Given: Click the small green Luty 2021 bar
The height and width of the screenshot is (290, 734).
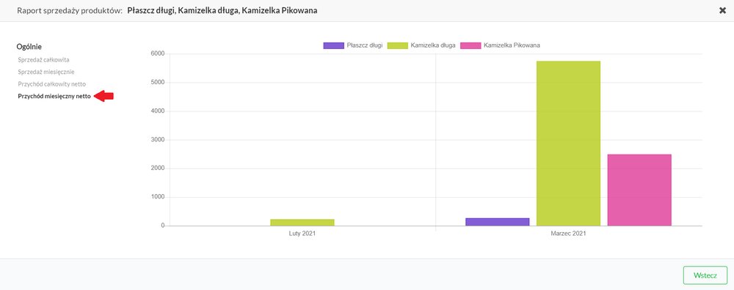Looking at the screenshot, I should [302, 223].
